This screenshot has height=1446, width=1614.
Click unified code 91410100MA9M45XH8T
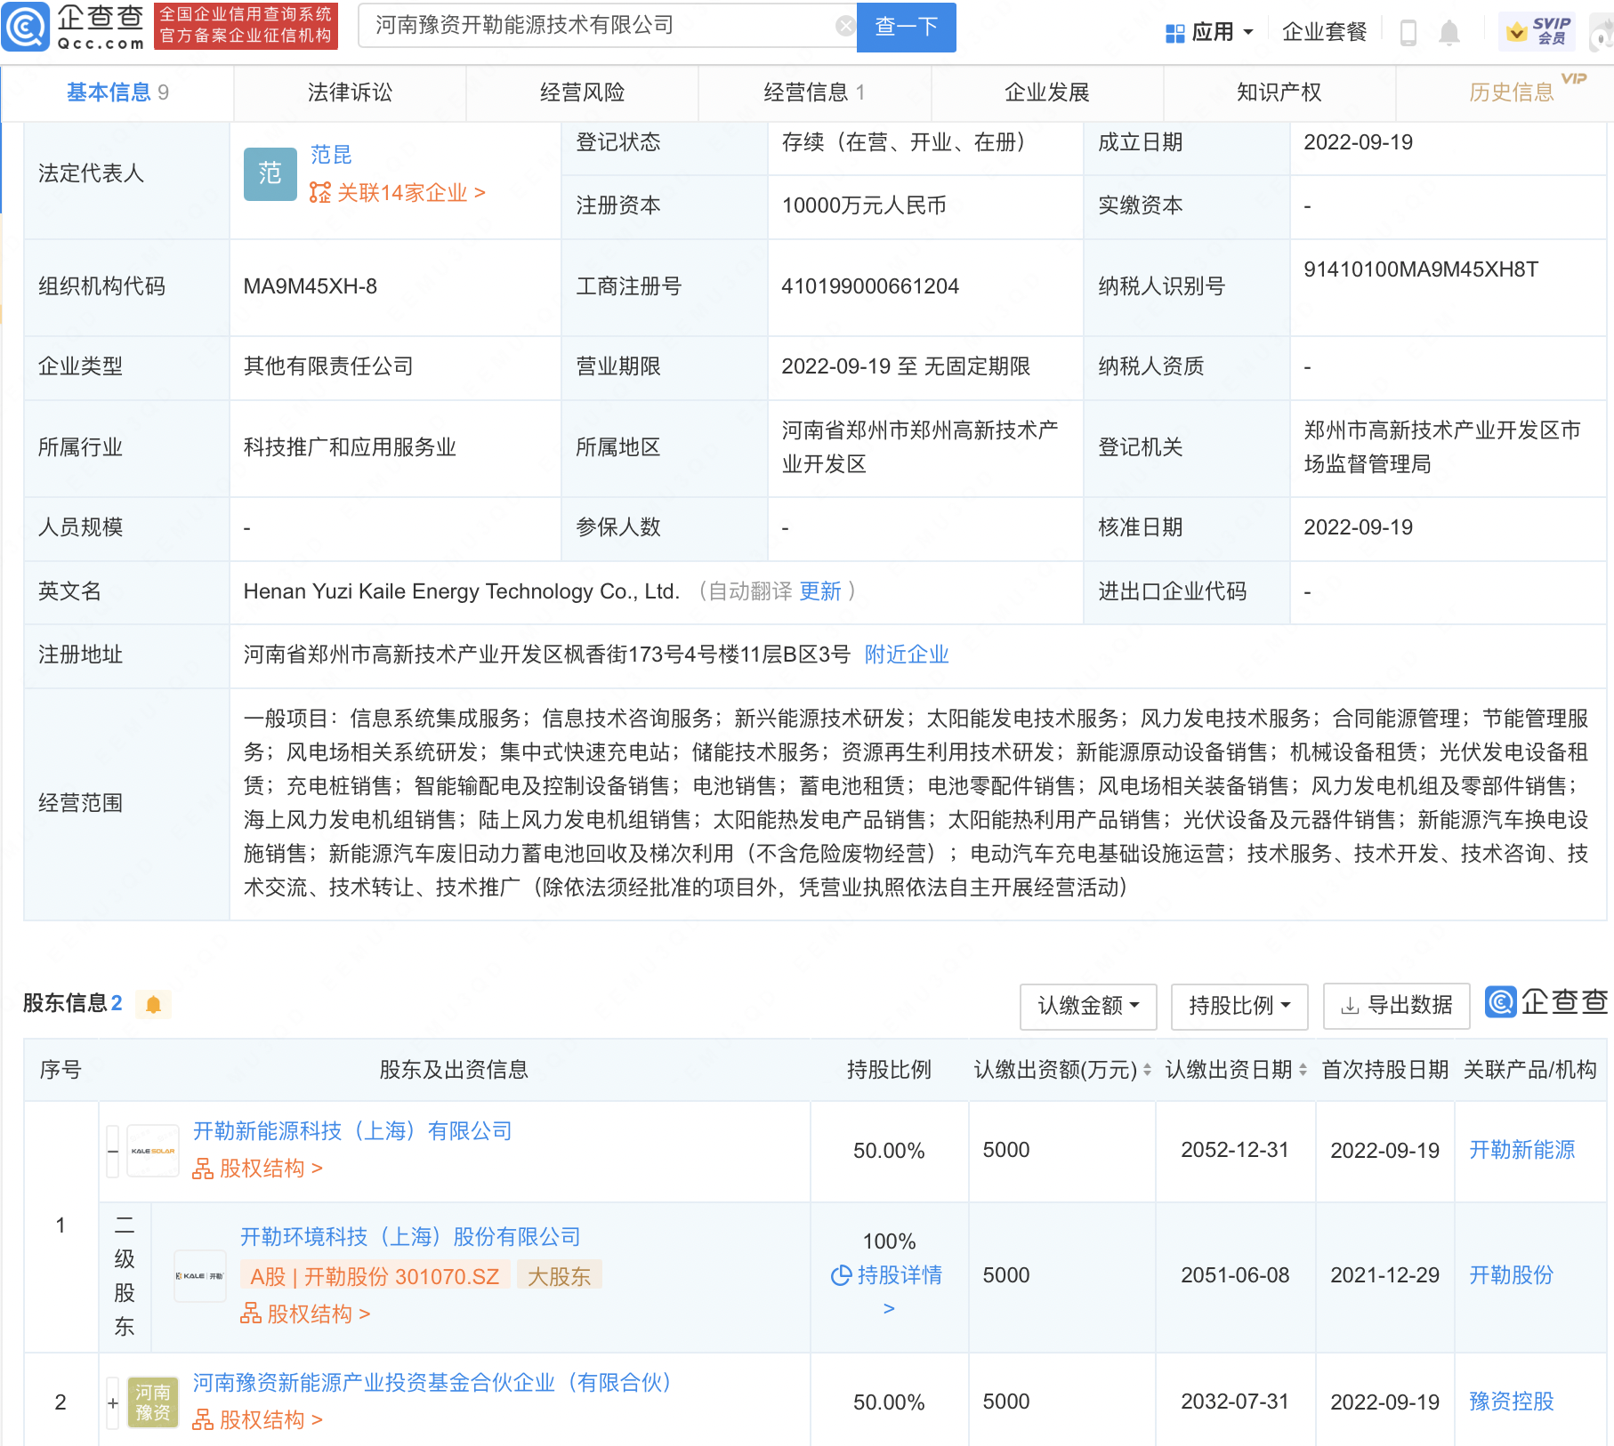[x=1421, y=269]
